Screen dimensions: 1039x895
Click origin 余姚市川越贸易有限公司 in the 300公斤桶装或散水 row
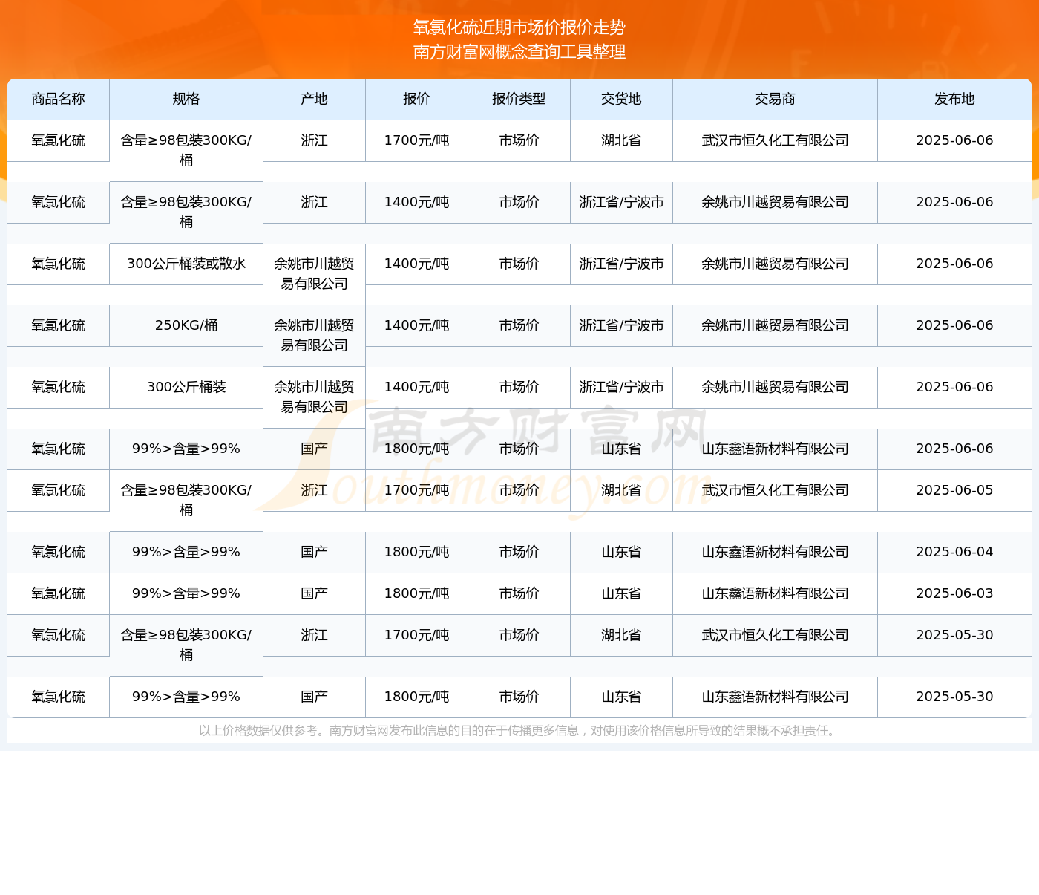click(x=315, y=273)
